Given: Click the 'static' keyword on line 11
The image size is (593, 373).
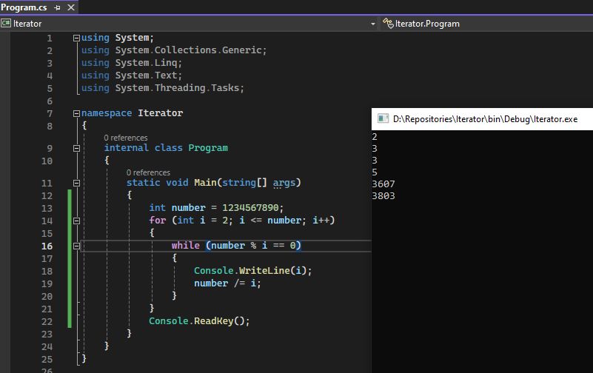Looking at the screenshot, I should click(x=144, y=183).
